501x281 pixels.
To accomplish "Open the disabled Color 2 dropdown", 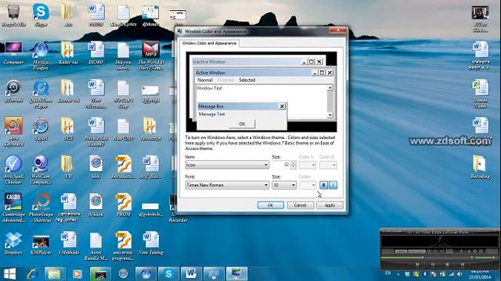I will 328,165.
